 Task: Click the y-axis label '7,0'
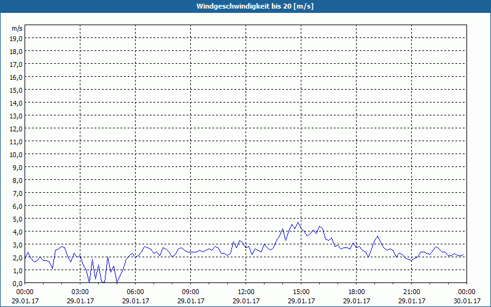(x=18, y=193)
